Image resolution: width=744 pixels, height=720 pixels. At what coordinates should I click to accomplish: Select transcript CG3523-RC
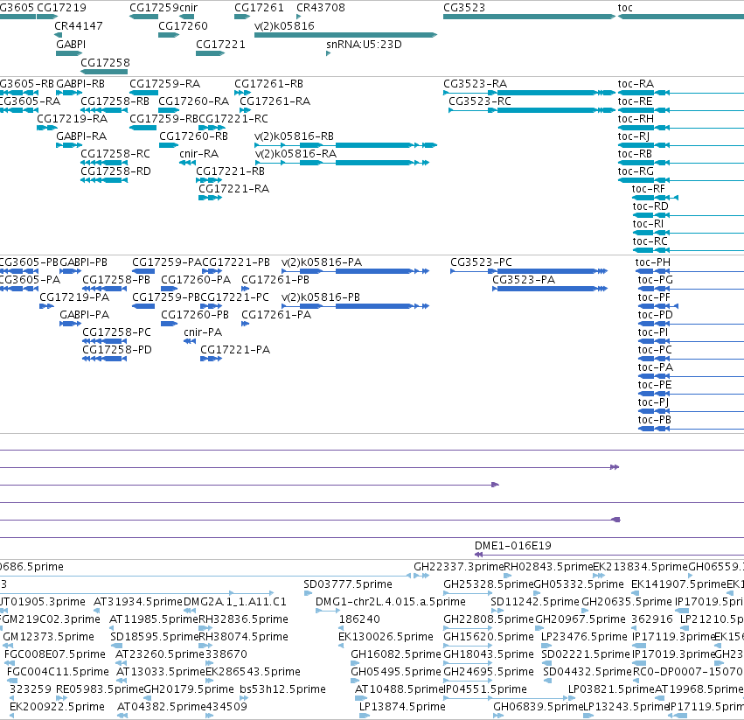(532, 110)
